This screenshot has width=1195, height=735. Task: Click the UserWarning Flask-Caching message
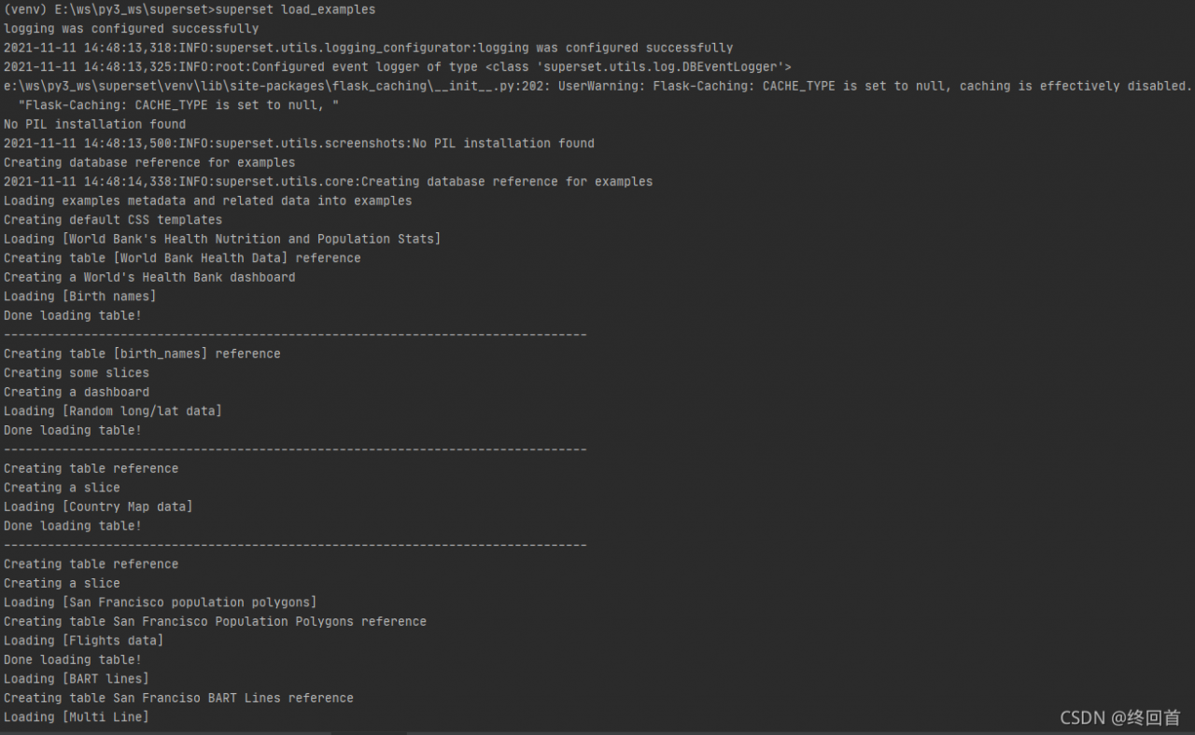pos(875,86)
